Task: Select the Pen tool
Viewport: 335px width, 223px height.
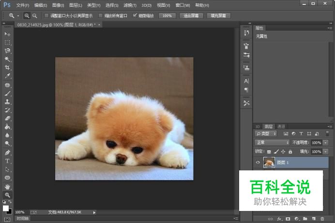Action: click(7, 153)
